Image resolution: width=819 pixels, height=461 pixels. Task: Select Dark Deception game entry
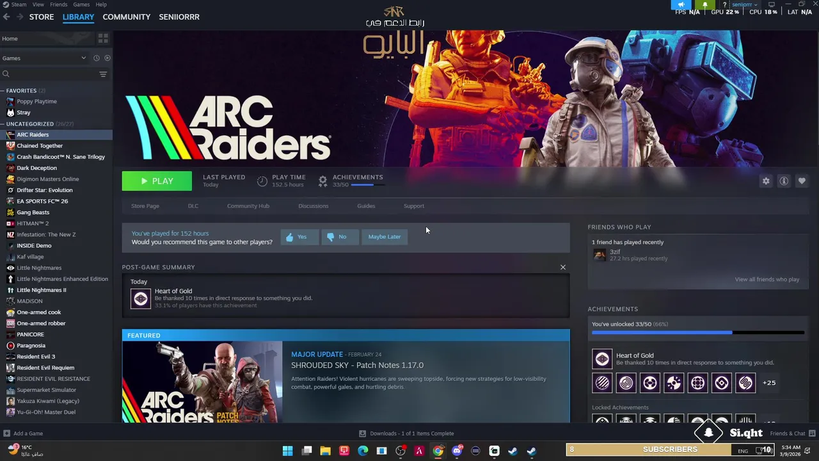coord(56,168)
